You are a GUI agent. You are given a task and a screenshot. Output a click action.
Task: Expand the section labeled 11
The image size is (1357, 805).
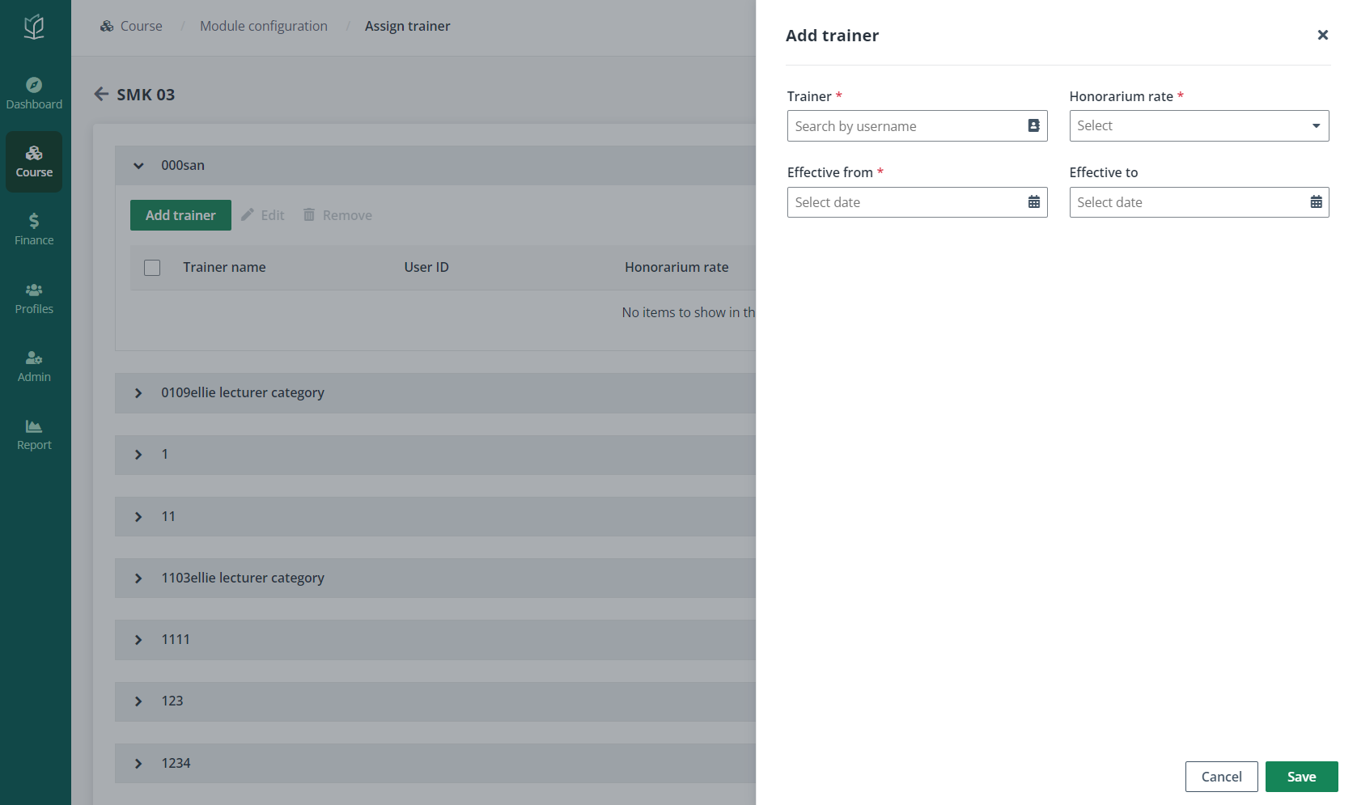[x=138, y=517]
